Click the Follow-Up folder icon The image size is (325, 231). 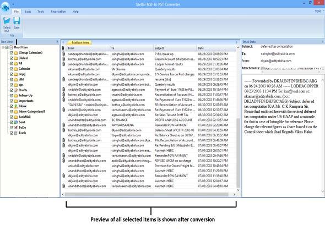(x=16, y=95)
